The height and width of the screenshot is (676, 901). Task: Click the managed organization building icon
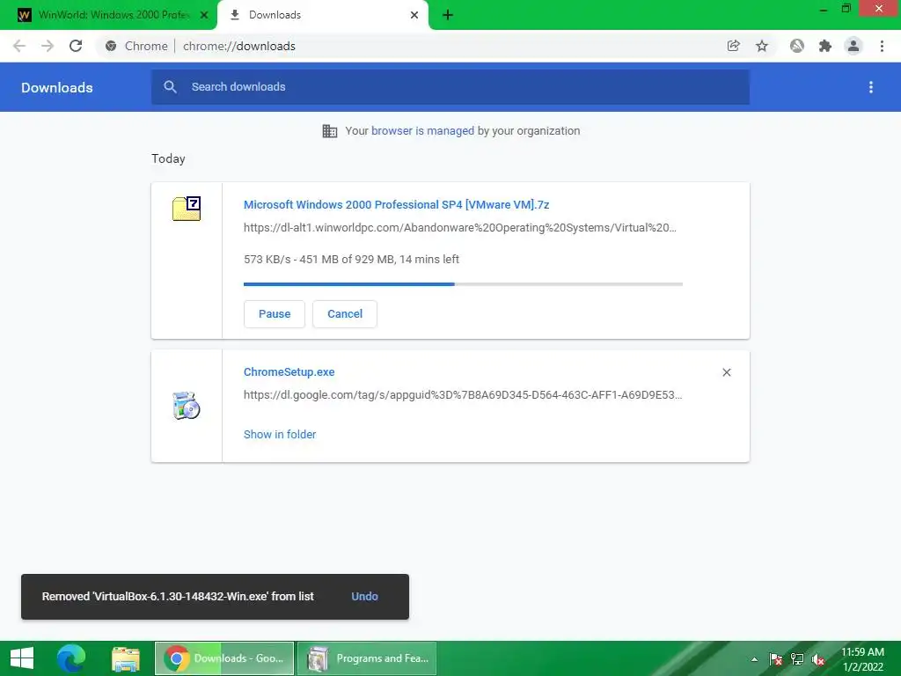(x=330, y=131)
